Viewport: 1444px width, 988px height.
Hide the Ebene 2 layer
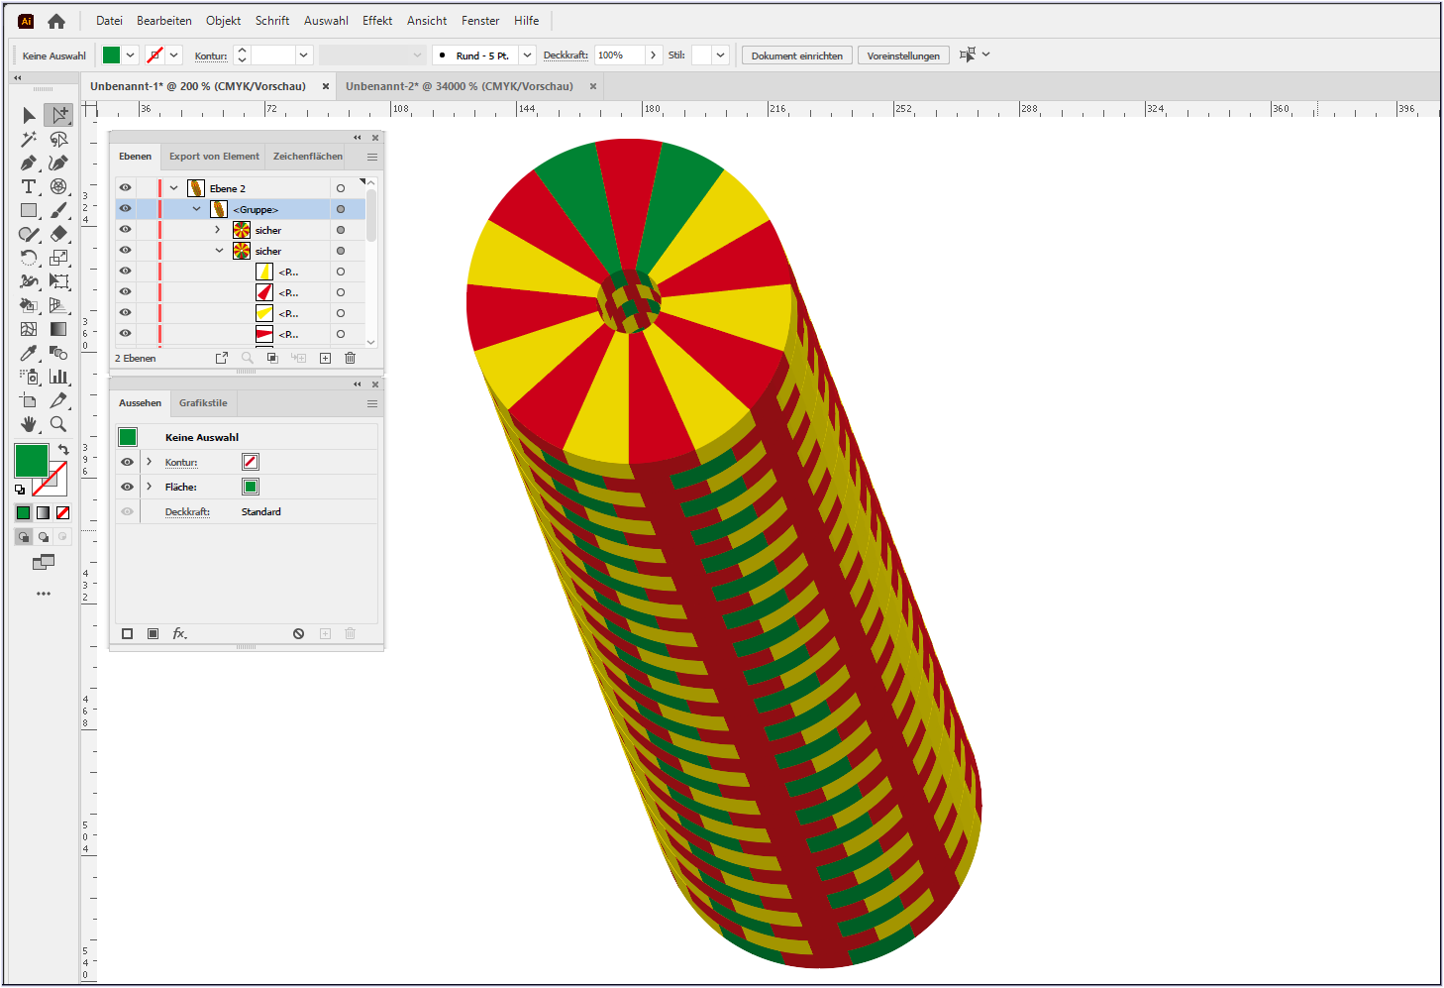126,187
